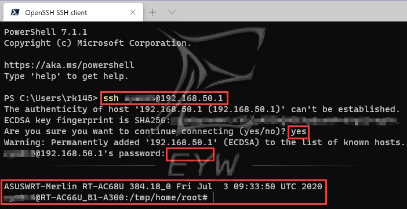Select the OpenSSH SSH client tab

(73, 12)
